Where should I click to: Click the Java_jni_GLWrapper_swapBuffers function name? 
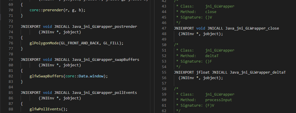pyautogui.click(x=106, y=60)
